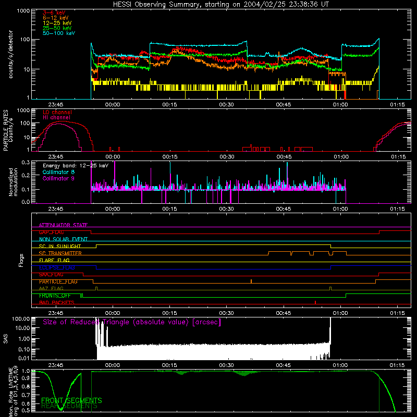The height and width of the screenshot is (417, 417).
Task: Click the GAP_FLAG label
Action: 51,232
